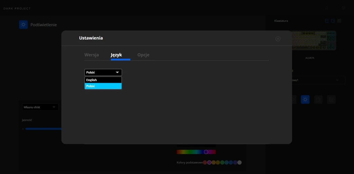This screenshot has height=174, width=354.
Task: Select Polski in the language list
Action: coord(103,86)
